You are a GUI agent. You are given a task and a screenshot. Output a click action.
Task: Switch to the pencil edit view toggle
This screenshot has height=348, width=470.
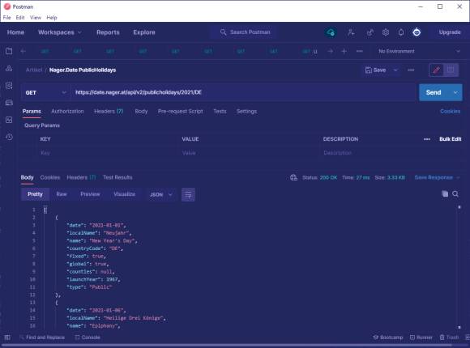pyautogui.click(x=437, y=70)
